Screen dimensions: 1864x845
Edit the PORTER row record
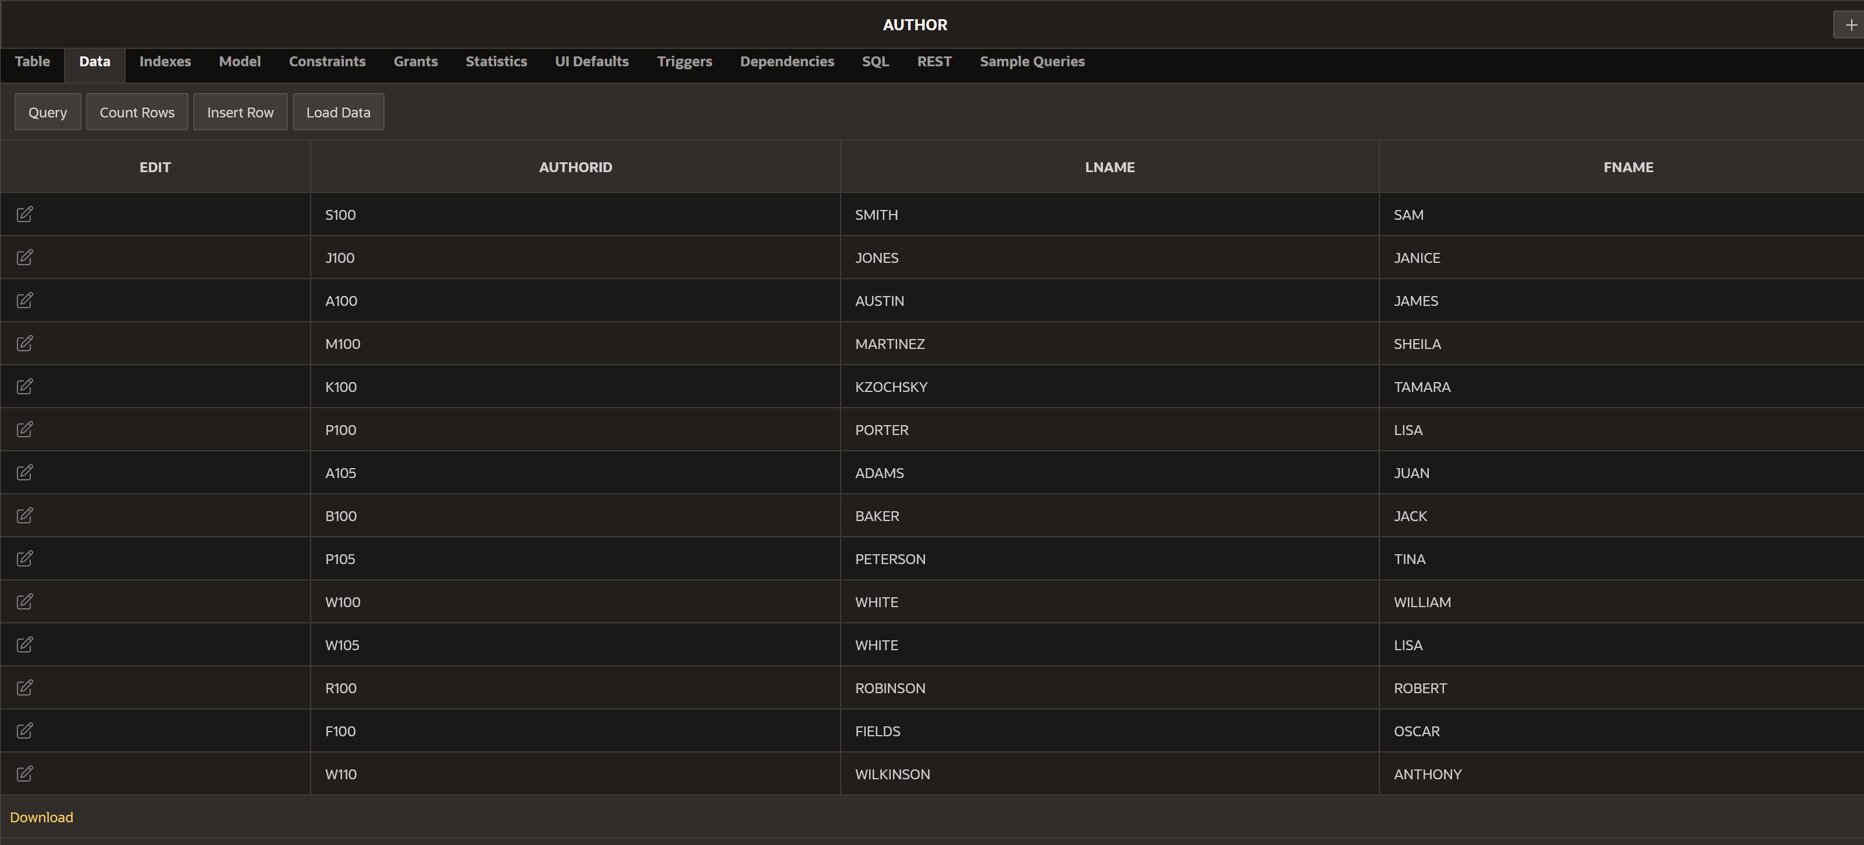[x=24, y=429]
